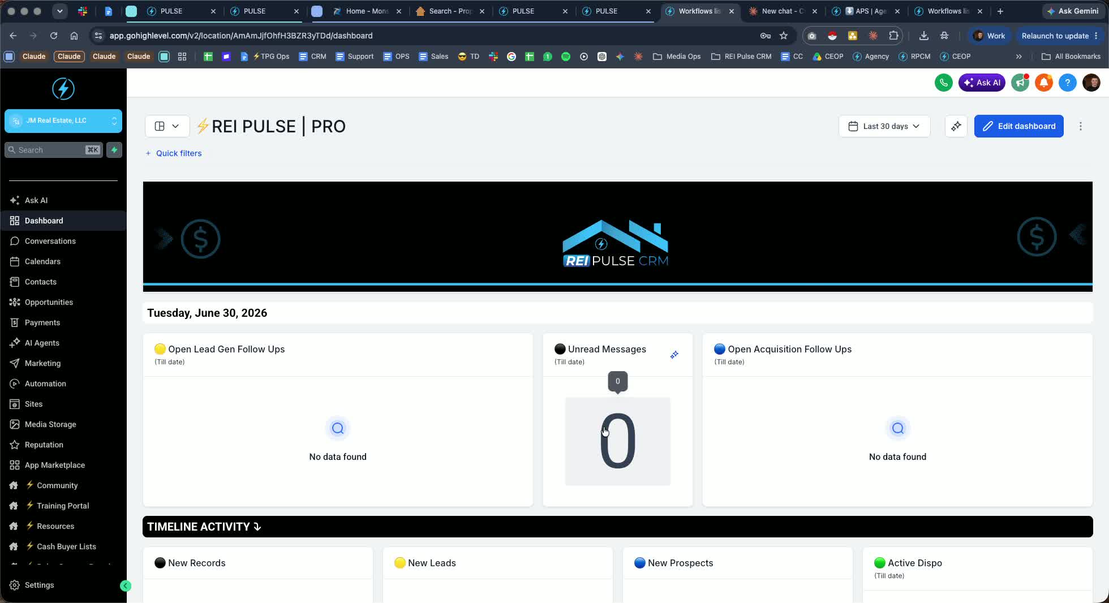Click the sparkle AI icon beside Edit dashboard
1109x603 pixels.
[x=956, y=126]
